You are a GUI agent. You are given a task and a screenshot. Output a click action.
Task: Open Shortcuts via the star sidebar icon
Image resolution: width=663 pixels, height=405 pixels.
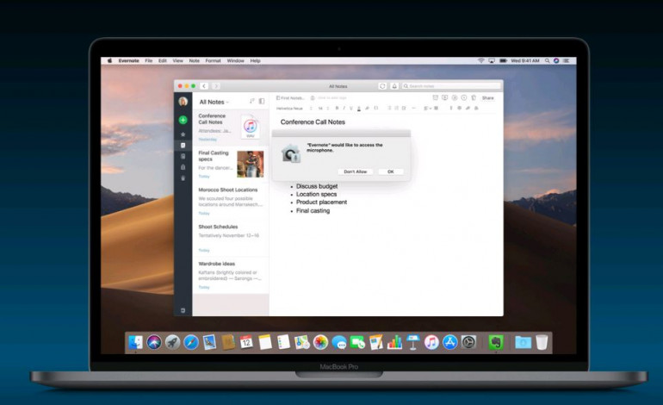point(183,134)
